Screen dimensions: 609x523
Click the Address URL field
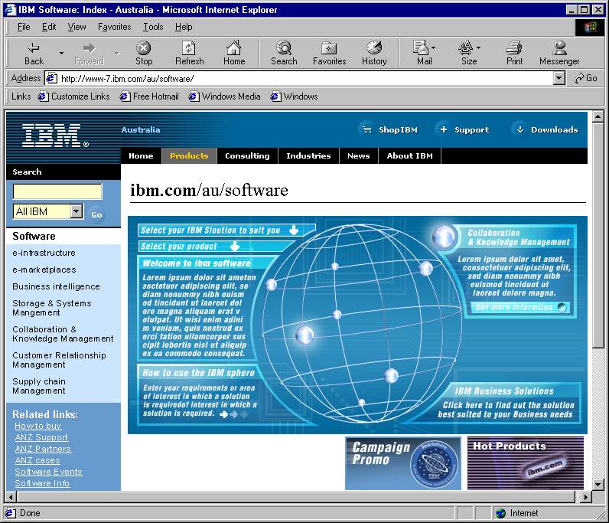coord(300,79)
